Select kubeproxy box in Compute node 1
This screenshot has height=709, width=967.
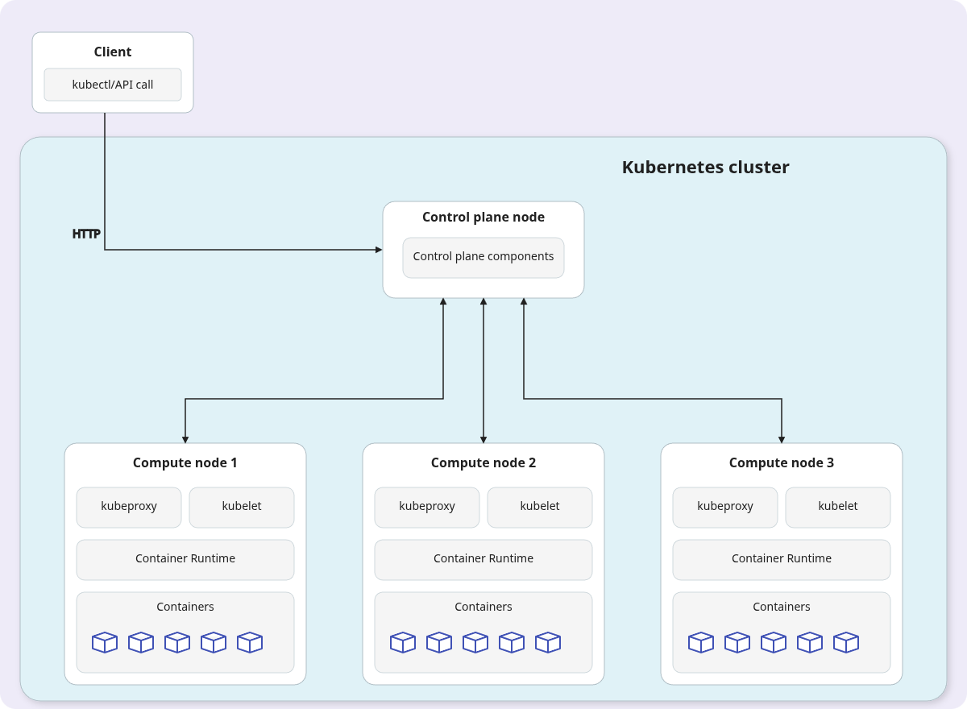click(129, 508)
